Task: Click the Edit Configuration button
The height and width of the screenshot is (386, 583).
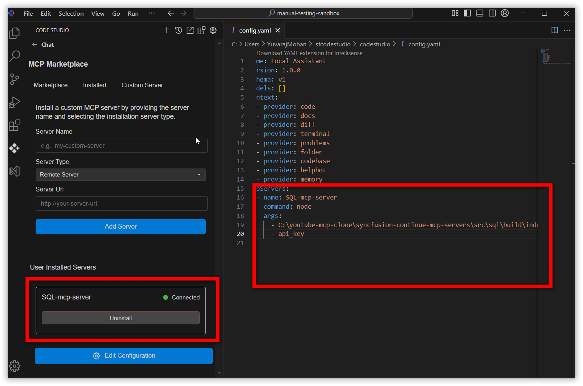Action: (x=124, y=356)
